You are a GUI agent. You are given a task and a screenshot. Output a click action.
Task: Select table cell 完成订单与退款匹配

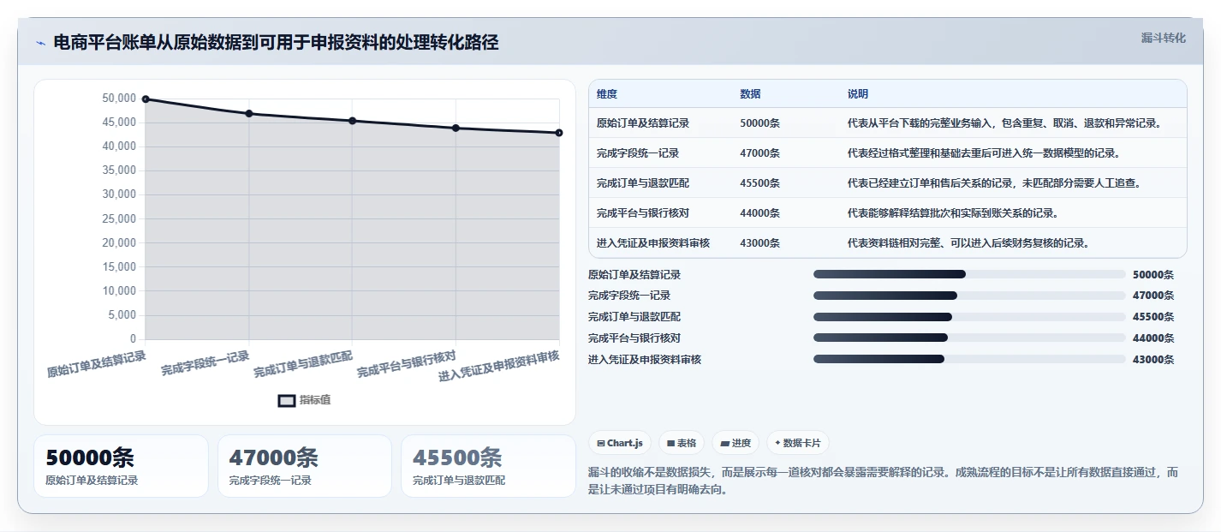click(643, 183)
